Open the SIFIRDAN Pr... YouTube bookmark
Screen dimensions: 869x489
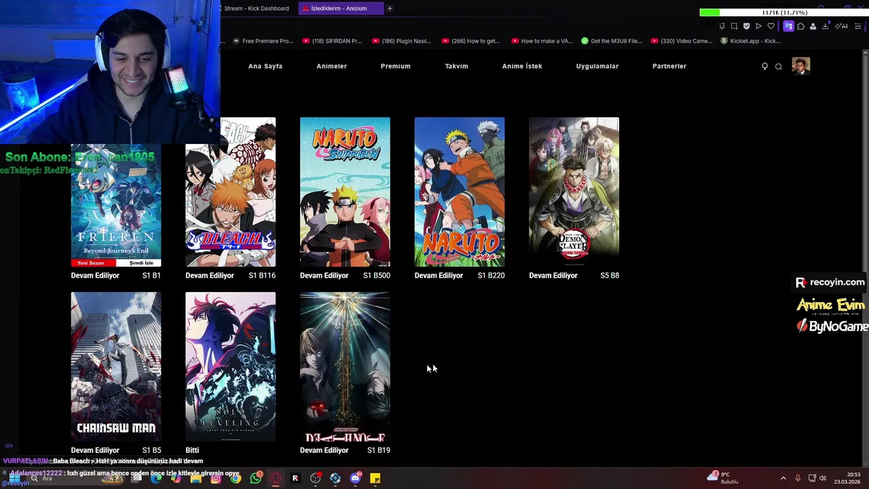333,41
